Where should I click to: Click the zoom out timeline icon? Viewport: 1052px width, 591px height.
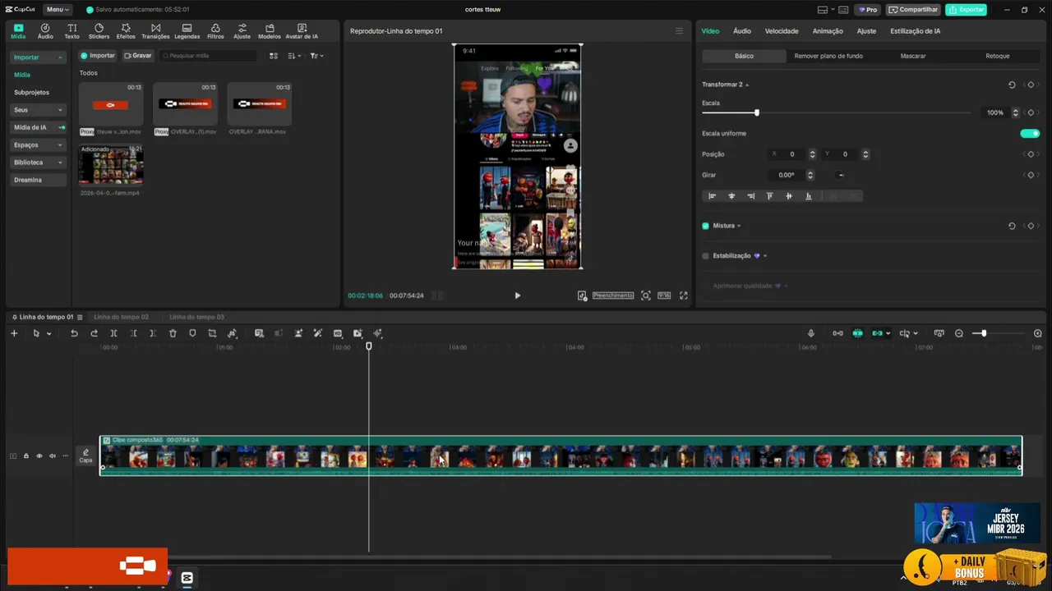click(x=959, y=333)
